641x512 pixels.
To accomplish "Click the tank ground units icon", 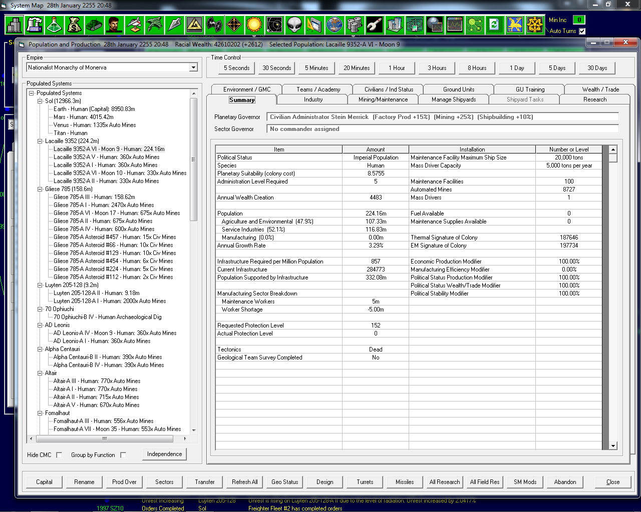I will pos(94,24).
